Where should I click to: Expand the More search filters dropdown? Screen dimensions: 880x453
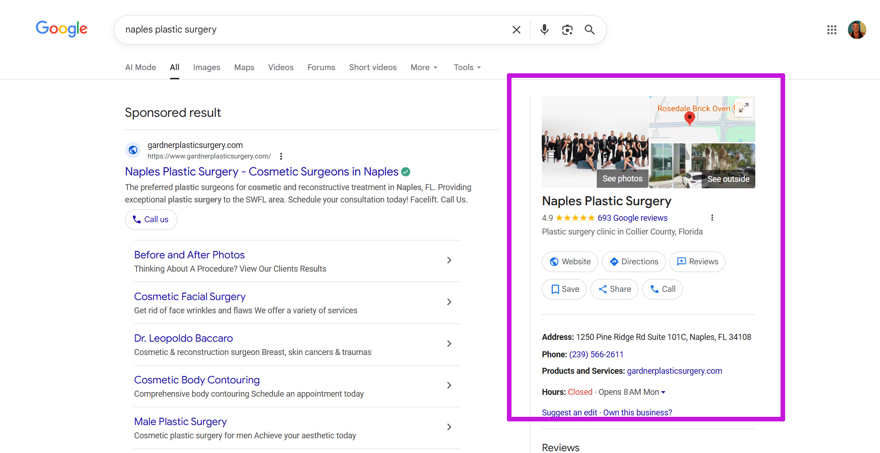click(423, 67)
